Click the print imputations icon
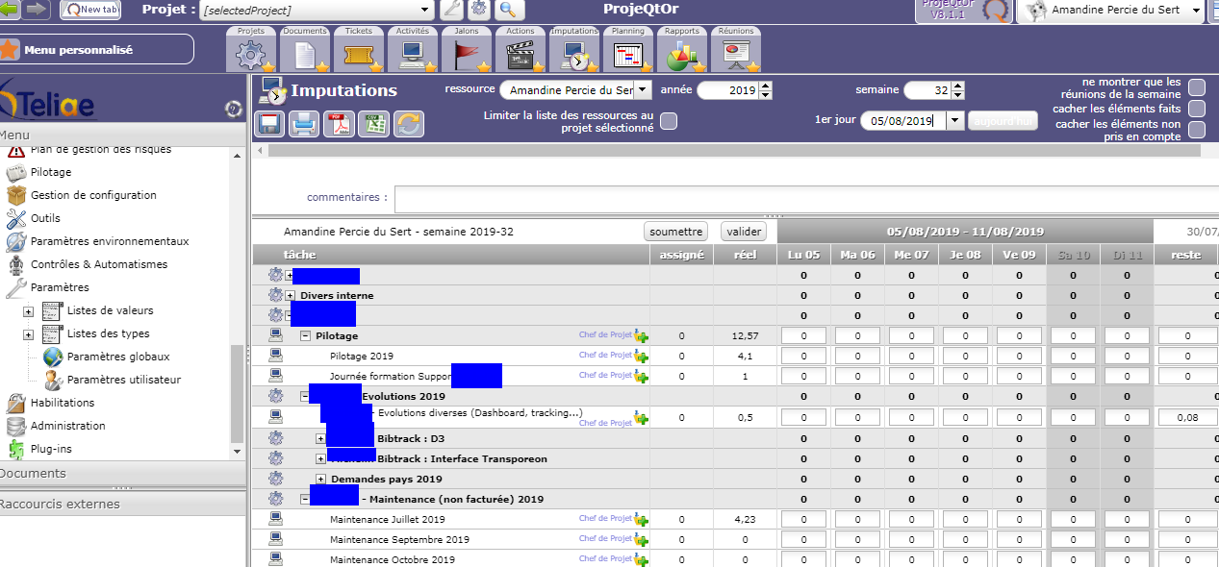The width and height of the screenshot is (1219, 567). 304,124
